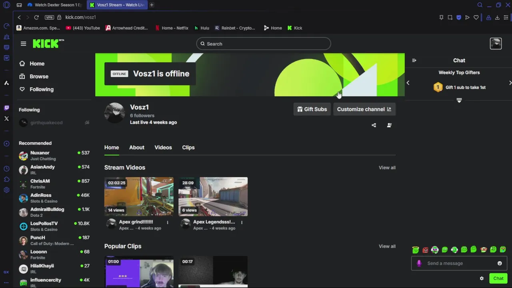The width and height of the screenshot is (512, 288).
Task: Switch to the channel Home tab
Action: [112, 148]
